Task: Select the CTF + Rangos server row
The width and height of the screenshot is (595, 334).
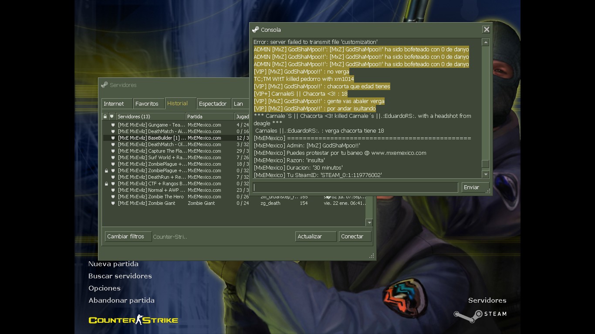Action: point(176,184)
